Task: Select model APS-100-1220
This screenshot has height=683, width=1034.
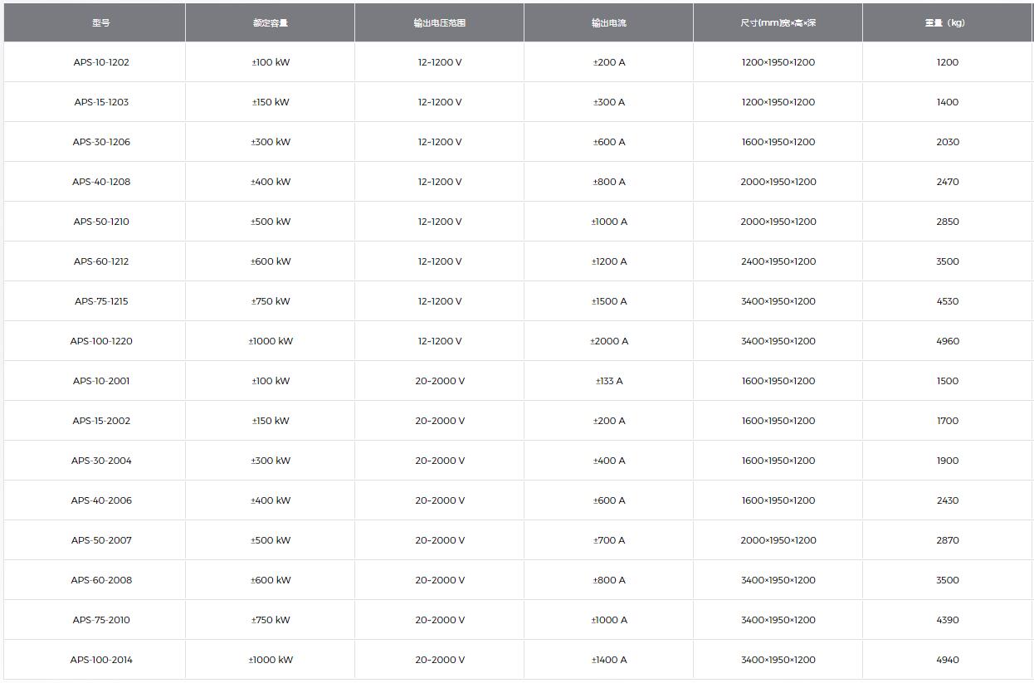Action: [101, 341]
